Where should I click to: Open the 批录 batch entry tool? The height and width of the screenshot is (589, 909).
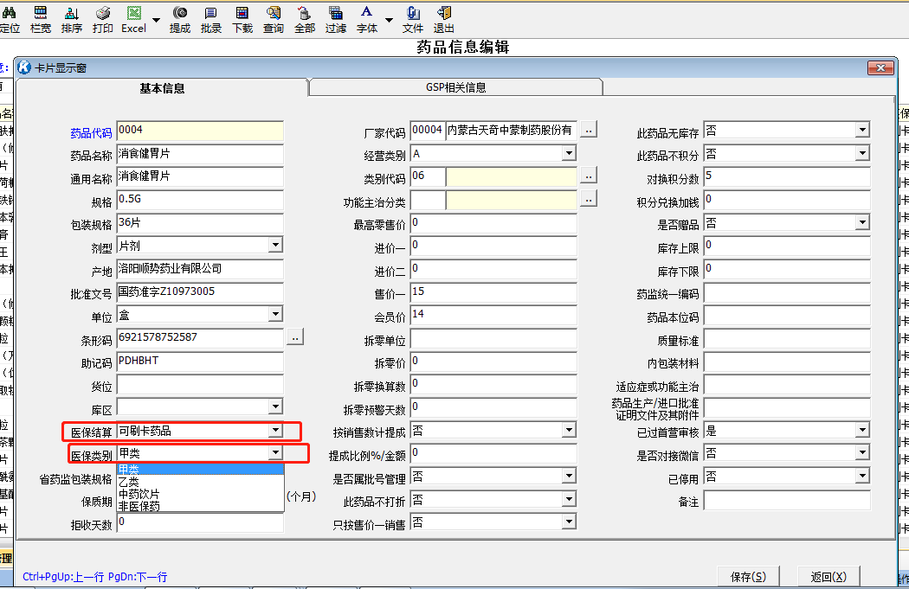point(210,17)
